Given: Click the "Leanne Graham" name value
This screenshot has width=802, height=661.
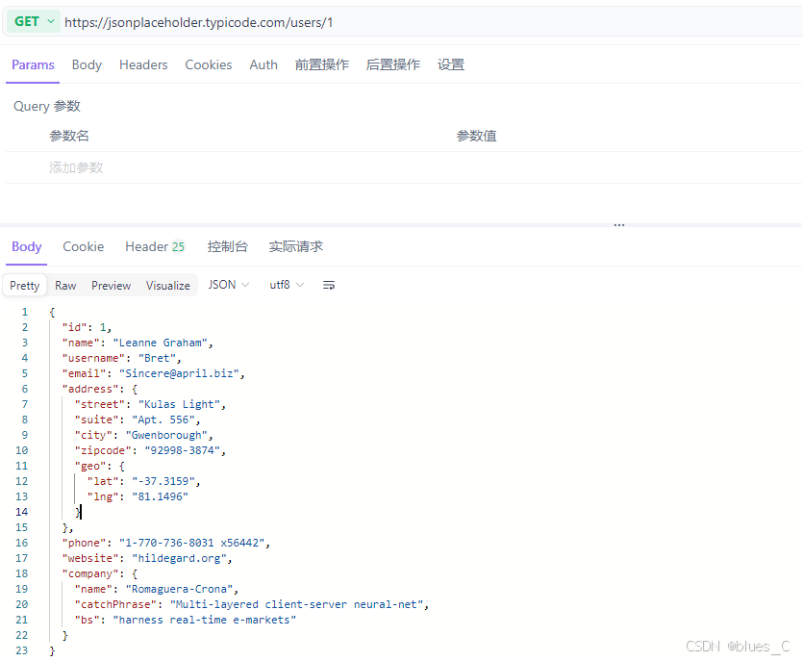Looking at the screenshot, I should [160, 343].
